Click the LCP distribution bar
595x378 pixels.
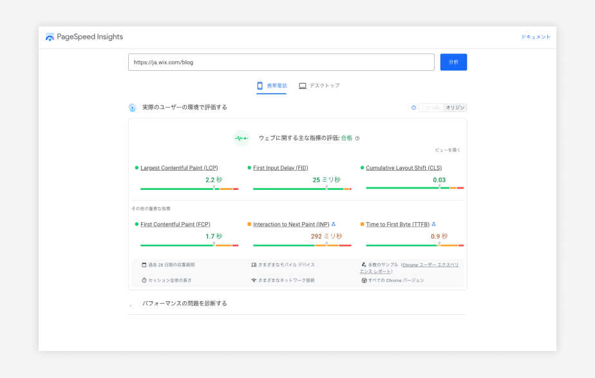(189, 189)
